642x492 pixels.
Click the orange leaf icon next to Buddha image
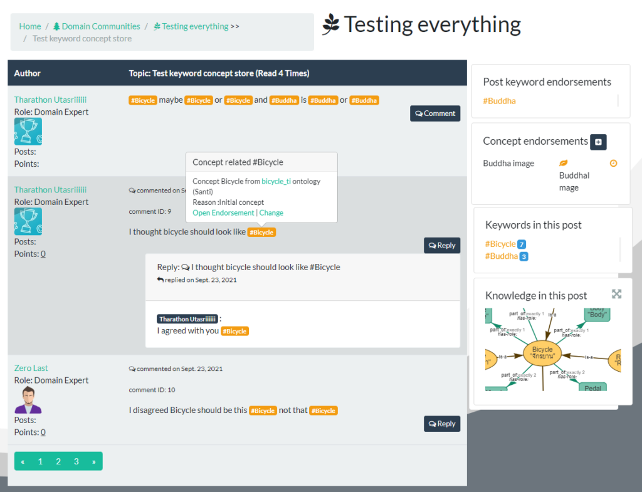[x=563, y=163]
